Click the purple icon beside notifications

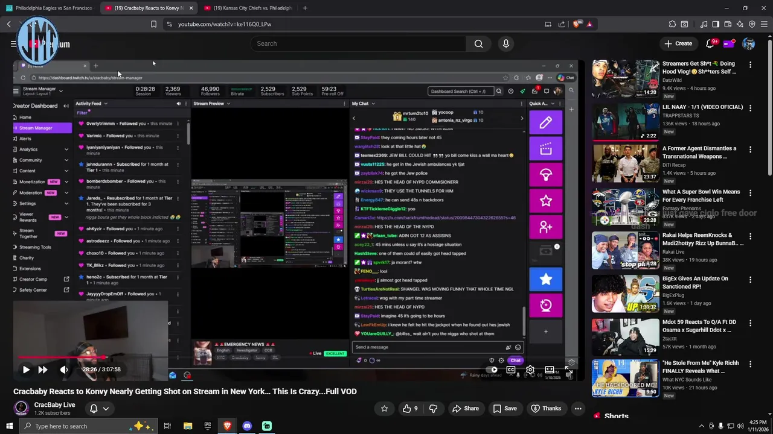(729, 43)
